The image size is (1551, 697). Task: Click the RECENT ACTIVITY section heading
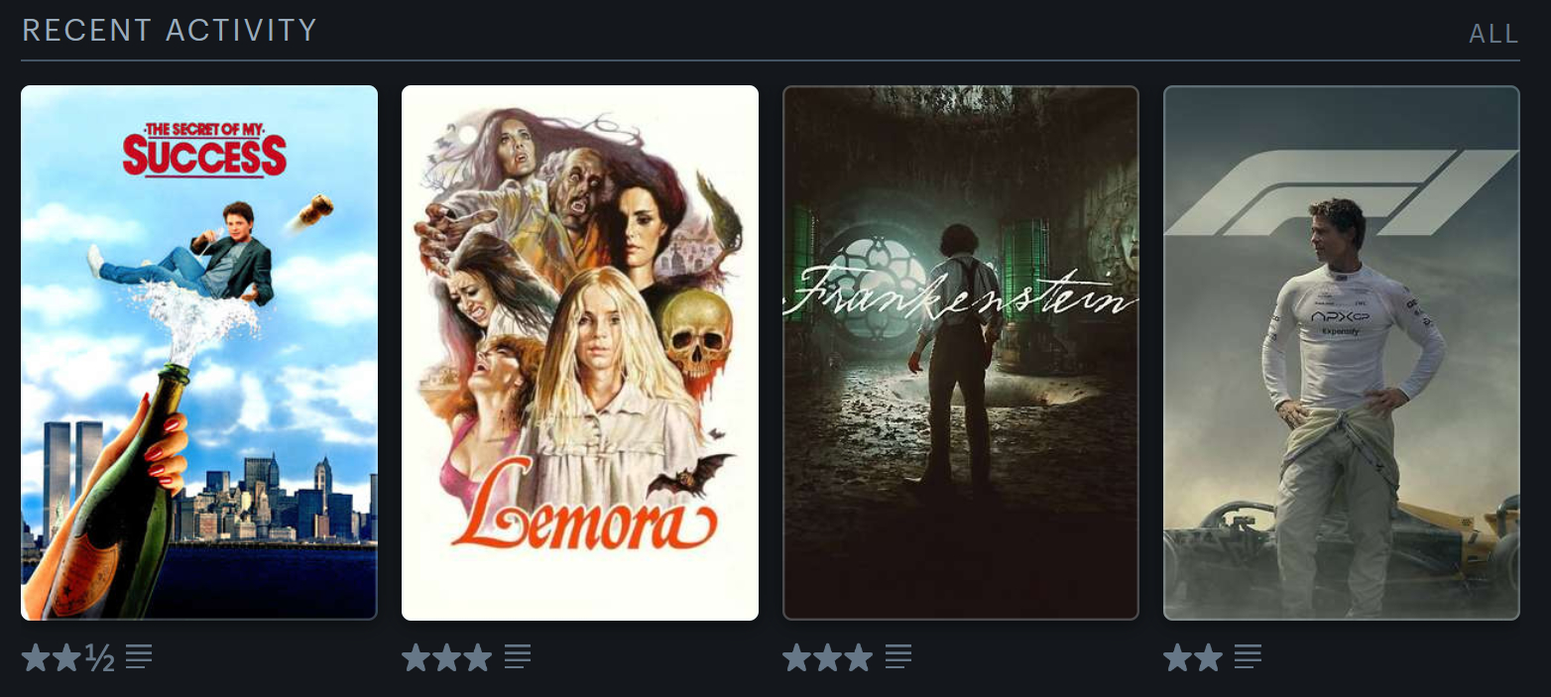click(x=170, y=31)
